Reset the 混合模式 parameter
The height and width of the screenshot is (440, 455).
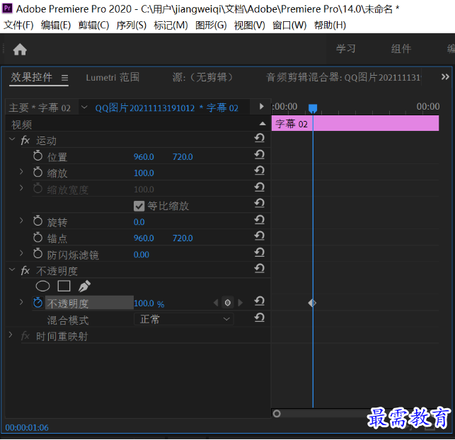(x=260, y=318)
